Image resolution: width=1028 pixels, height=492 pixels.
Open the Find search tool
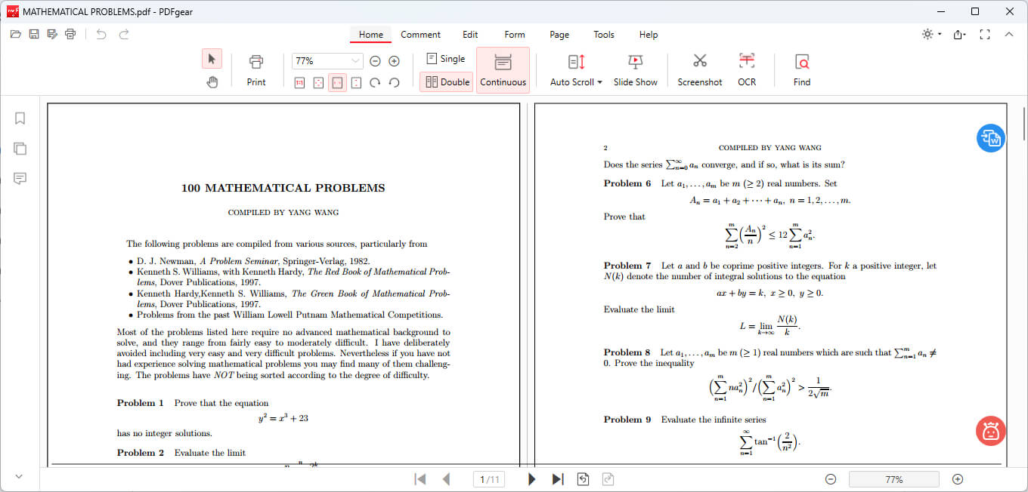(x=801, y=70)
